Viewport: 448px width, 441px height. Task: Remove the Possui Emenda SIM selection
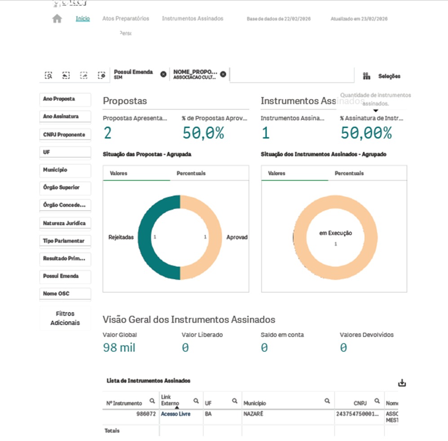[163, 74]
